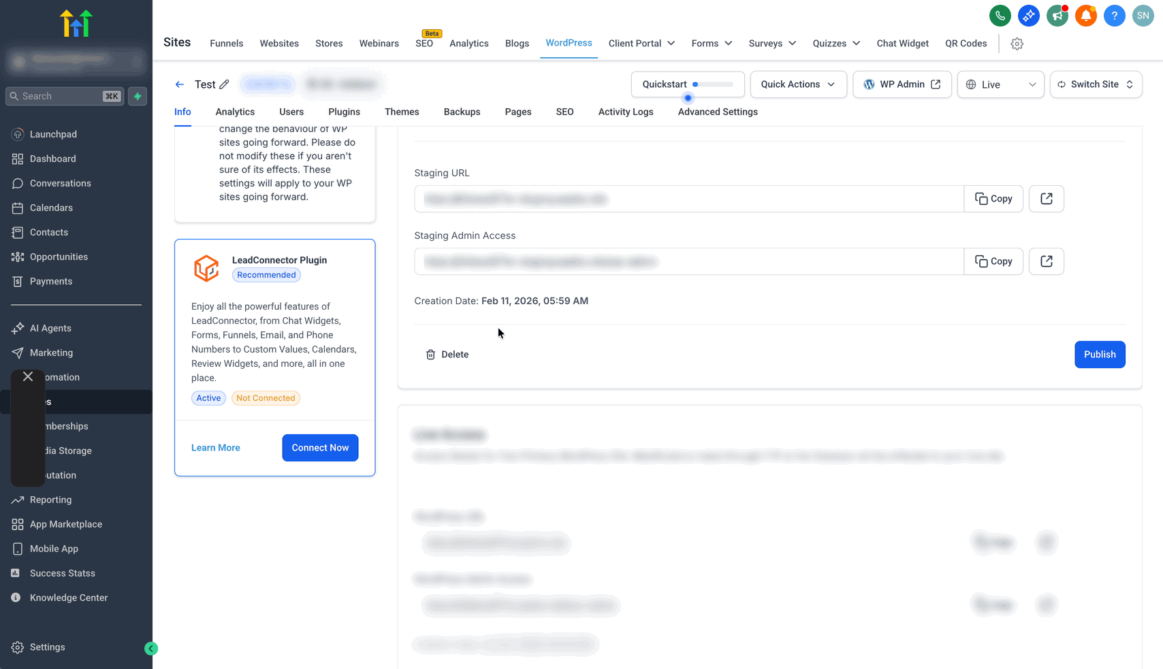The width and height of the screenshot is (1163, 669).
Task: Switch to the Plugins tab
Action: (x=344, y=112)
